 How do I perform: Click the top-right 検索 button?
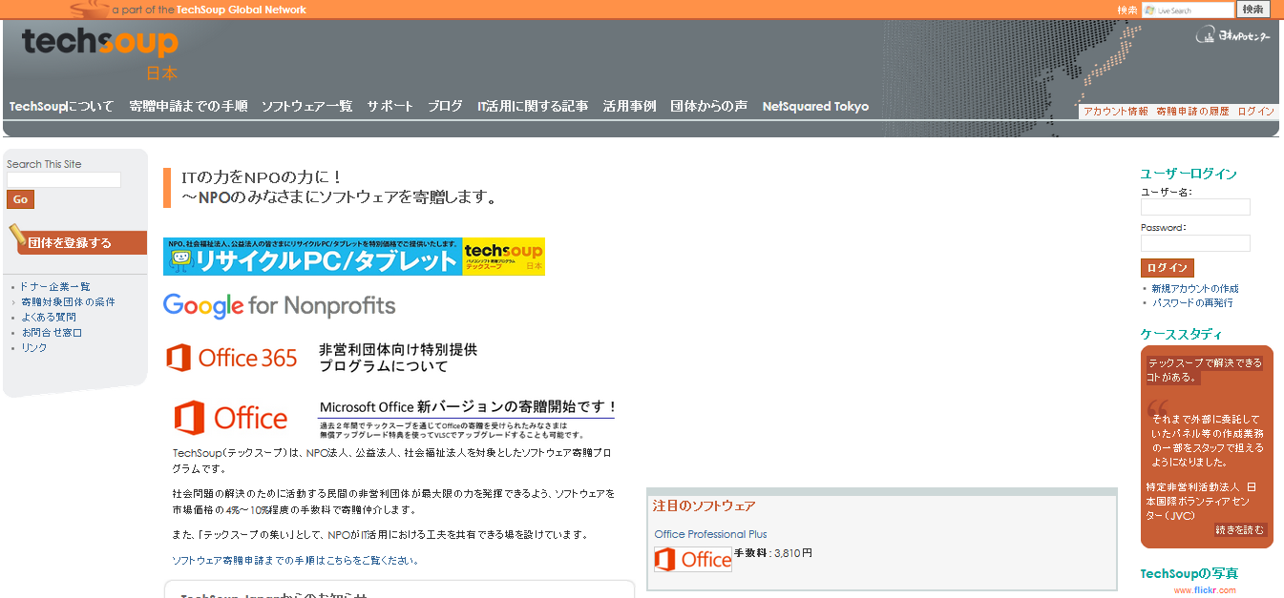[x=1253, y=10]
